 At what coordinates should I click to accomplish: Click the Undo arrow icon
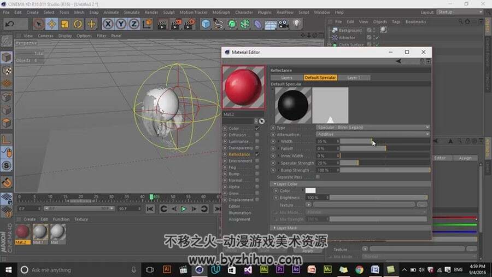click(x=9, y=24)
